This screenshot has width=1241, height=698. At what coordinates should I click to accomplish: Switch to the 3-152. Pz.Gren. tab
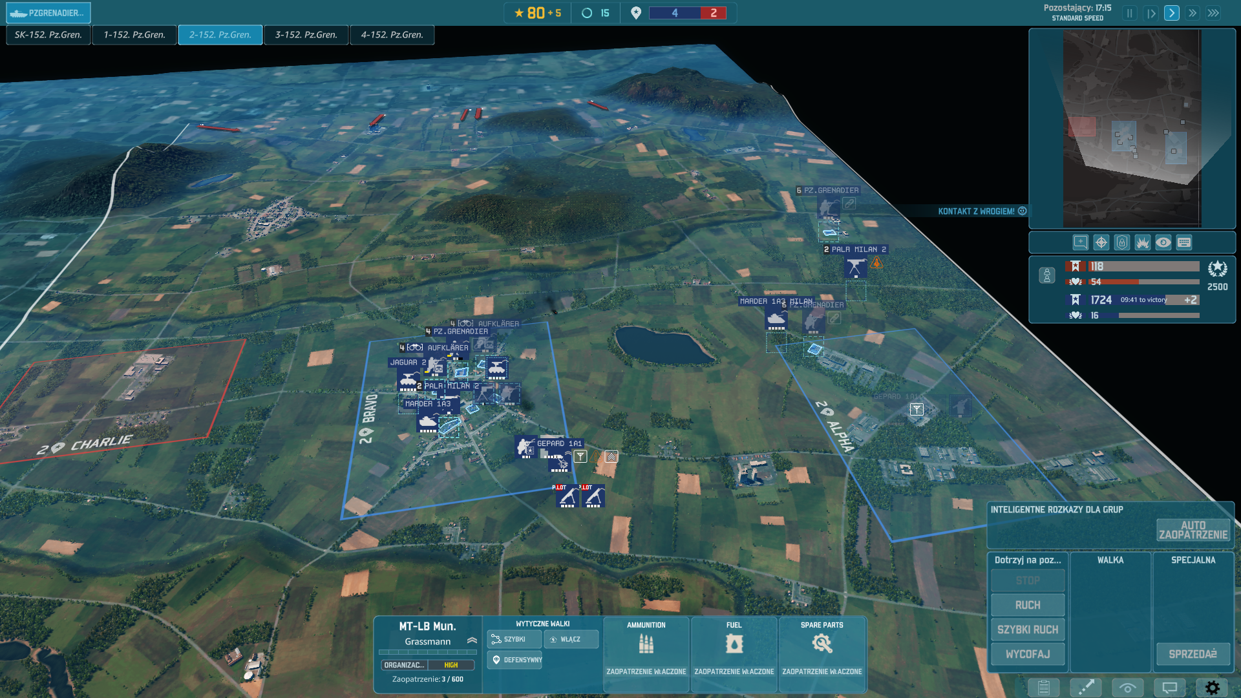[306, 35]
